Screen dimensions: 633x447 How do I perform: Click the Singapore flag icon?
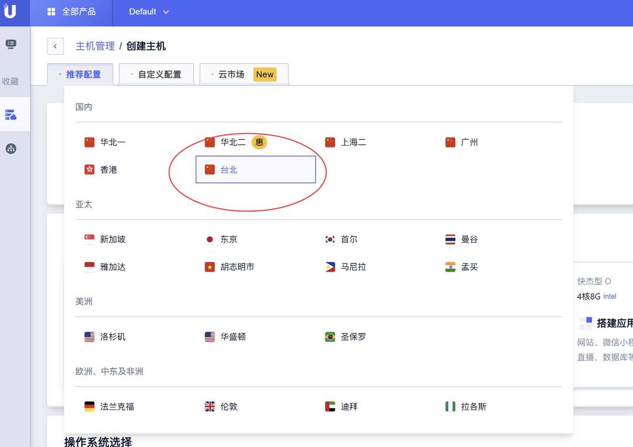coord(89,239)
